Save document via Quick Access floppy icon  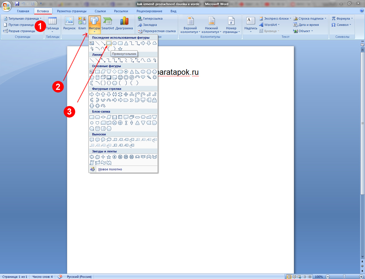(17, 4)
